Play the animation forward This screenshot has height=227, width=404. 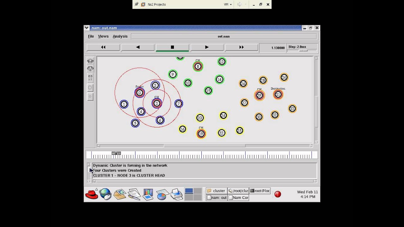(207, 47)
